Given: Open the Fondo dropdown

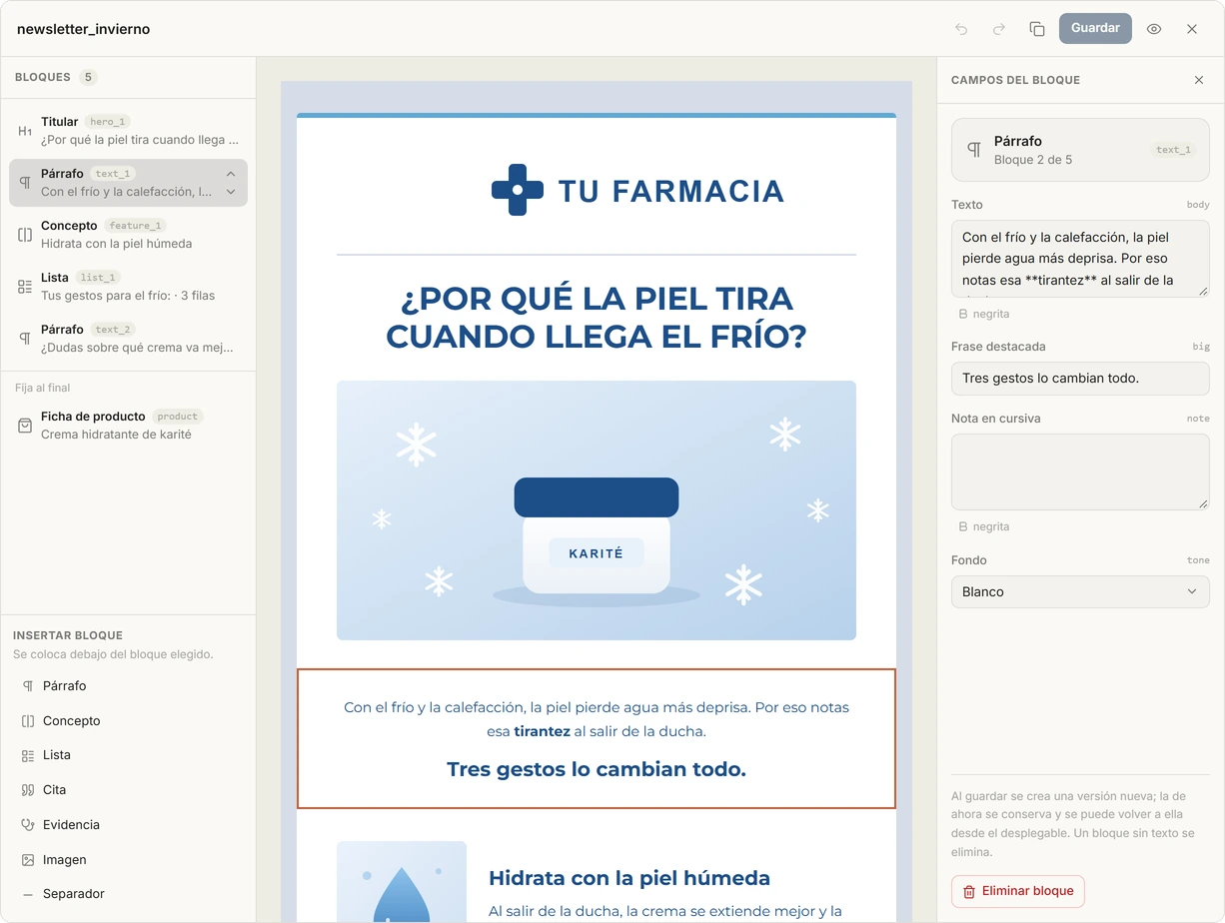Looking at the screenshot, I should (x=1080, y=591).
